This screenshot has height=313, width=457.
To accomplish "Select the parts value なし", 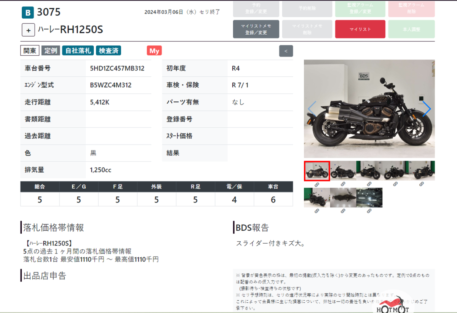I will [238, 102].
